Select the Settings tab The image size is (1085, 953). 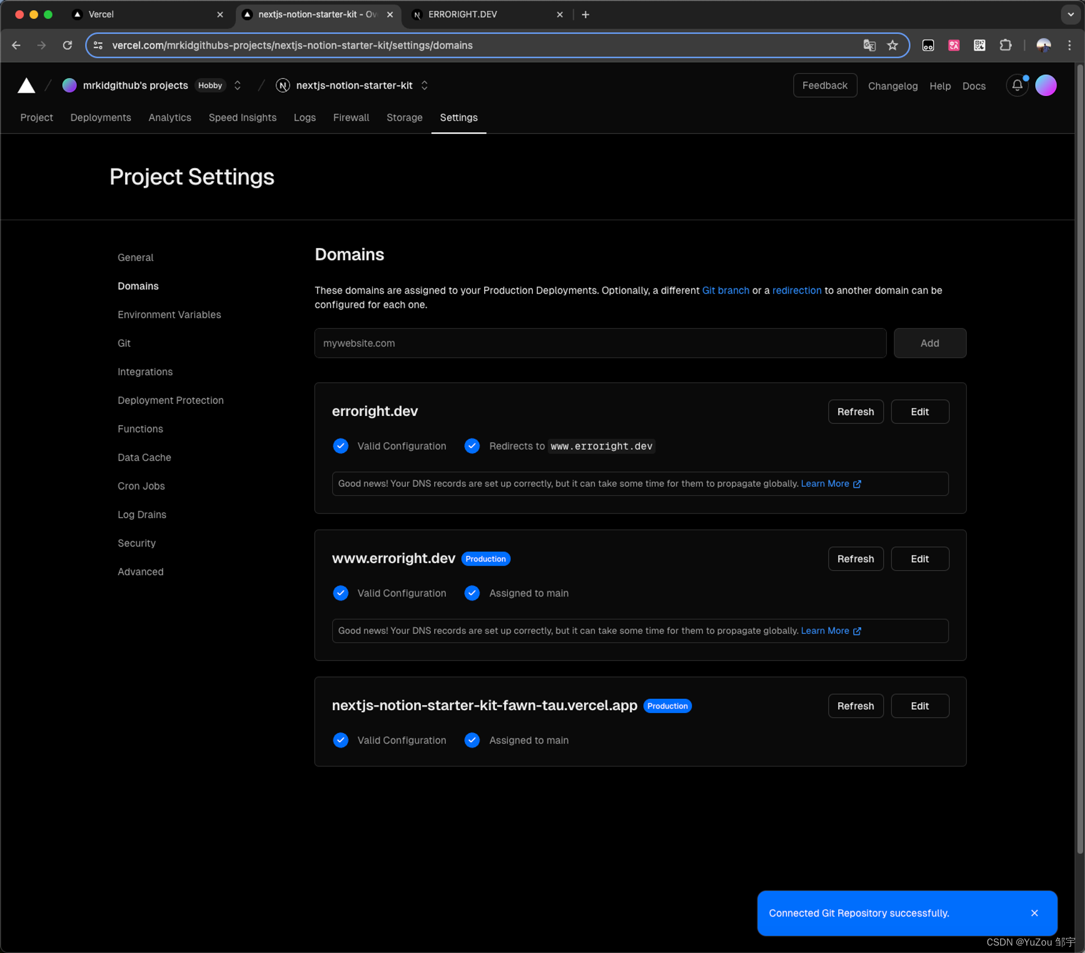click(459, 118)
